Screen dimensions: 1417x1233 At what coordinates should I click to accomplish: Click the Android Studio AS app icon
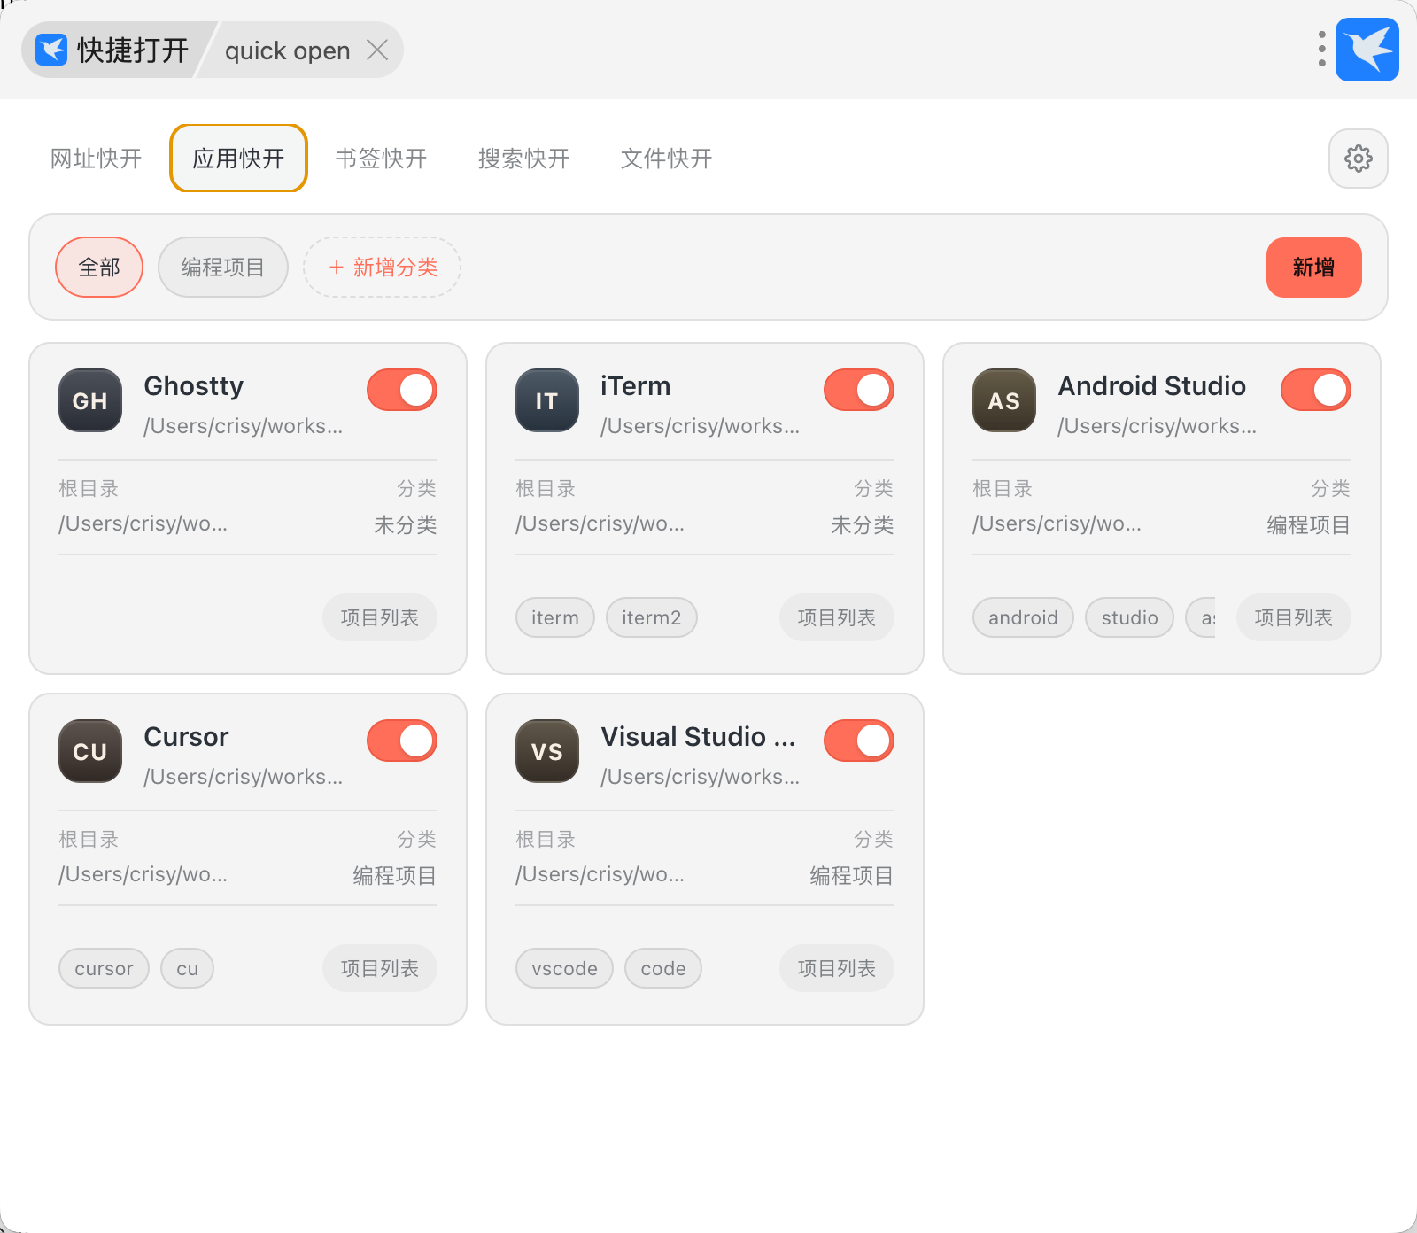pos(1004,400)
